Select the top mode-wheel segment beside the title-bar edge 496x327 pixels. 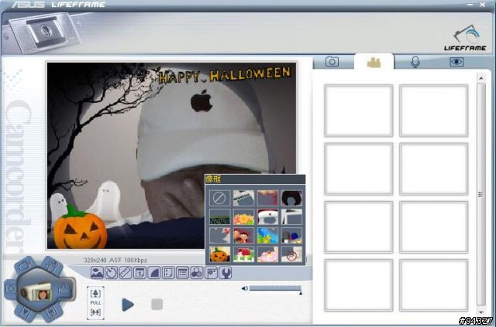(x=26, y=266)
